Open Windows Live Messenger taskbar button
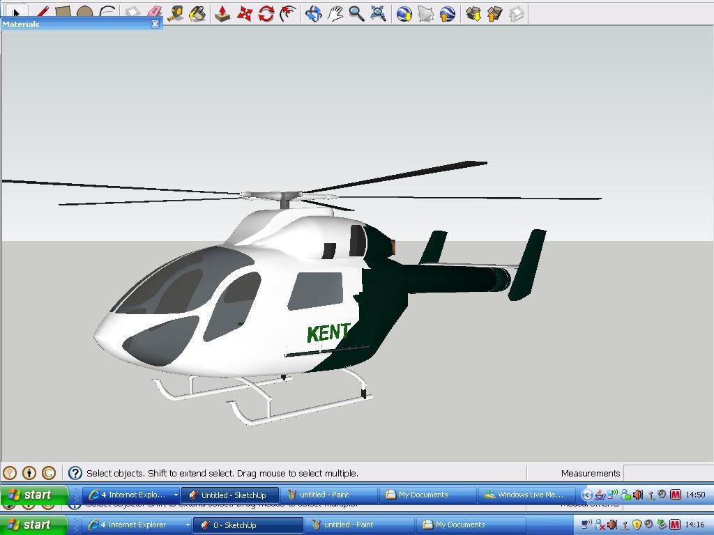 point(526,495)
